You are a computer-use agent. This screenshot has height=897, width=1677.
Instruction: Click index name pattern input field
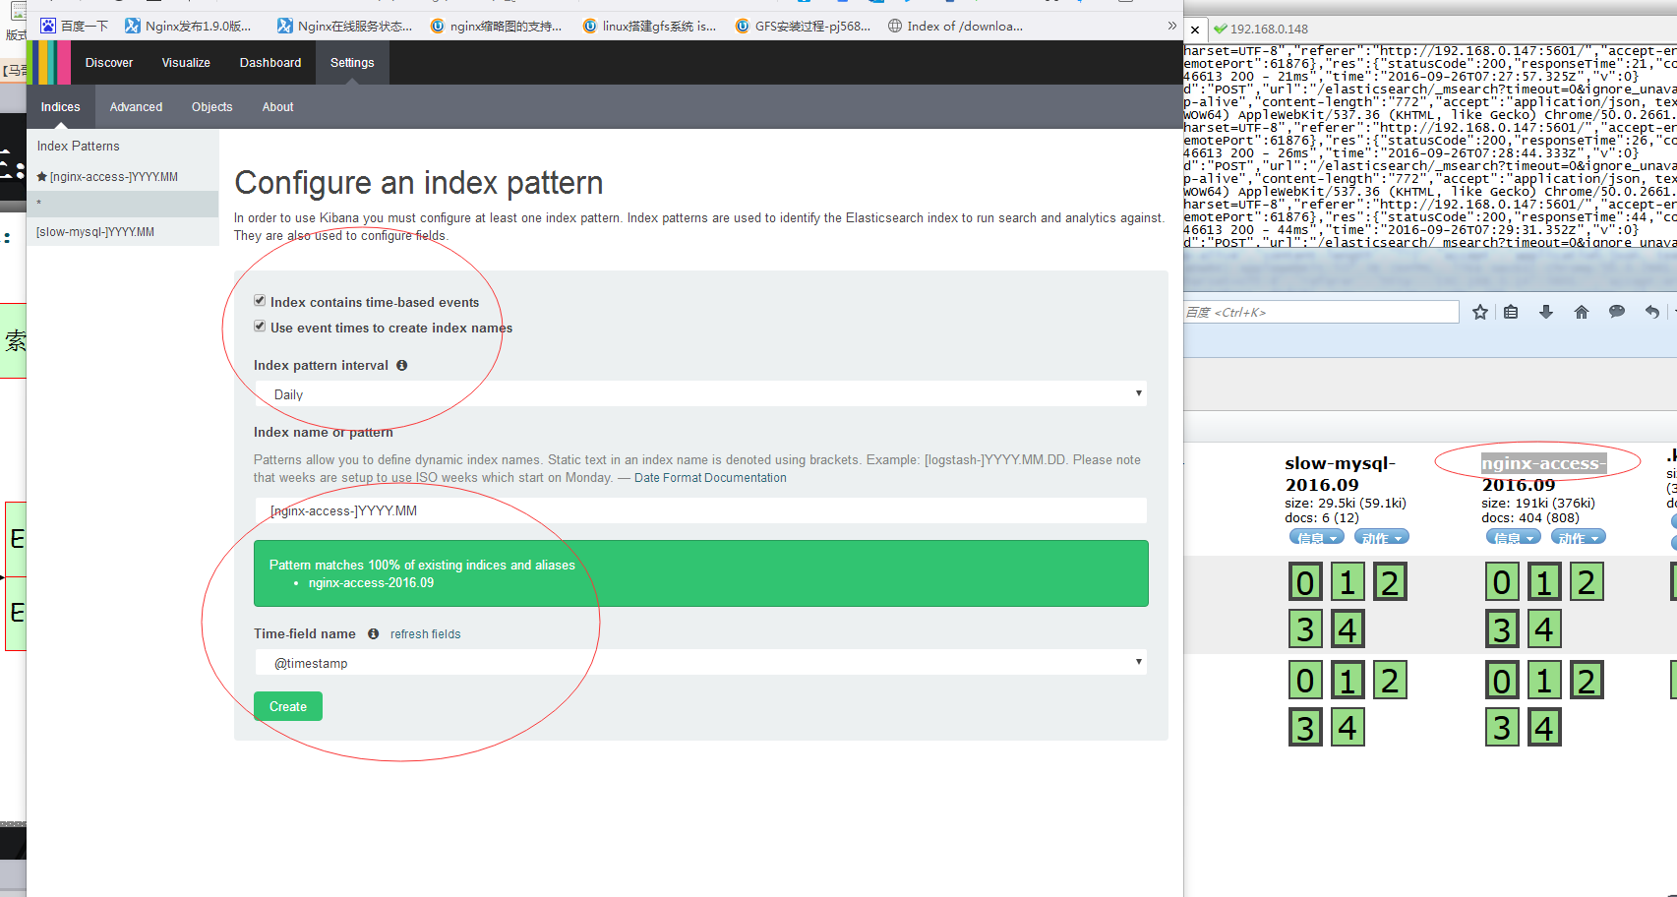point(700,510)
